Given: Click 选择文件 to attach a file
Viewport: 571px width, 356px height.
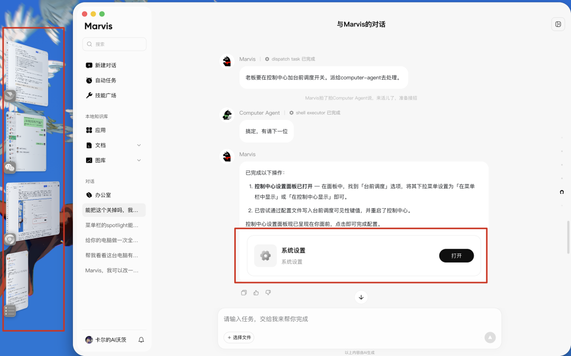Looking at the screenshot, I should pyautogui.click(x=239, y=338).
